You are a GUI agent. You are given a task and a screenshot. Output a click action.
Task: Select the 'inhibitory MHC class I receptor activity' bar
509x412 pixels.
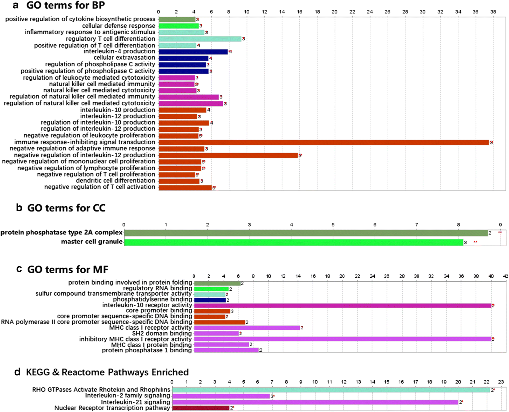[x=343, y=339]
